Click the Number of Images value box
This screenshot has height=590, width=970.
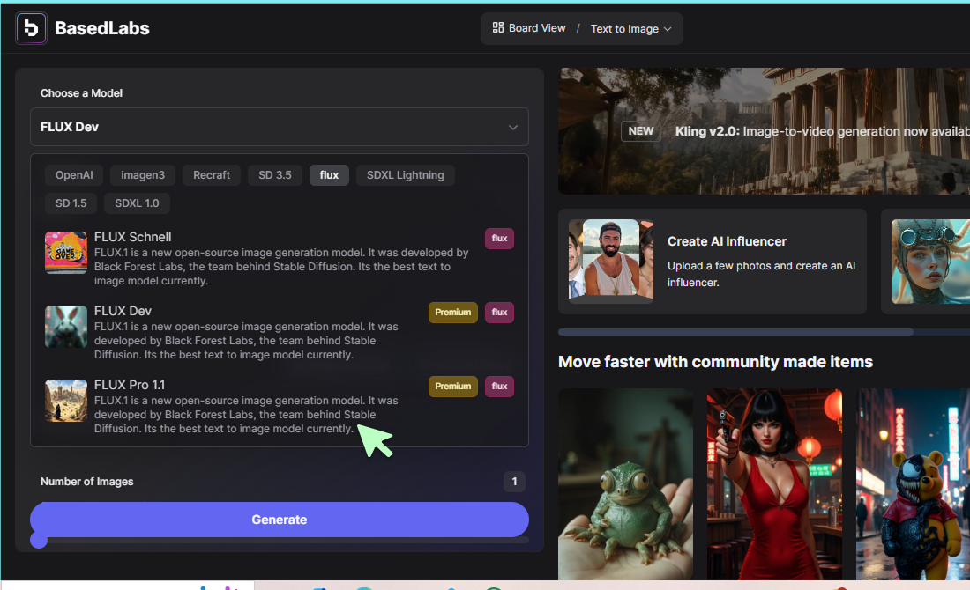(x=514, y=482)
